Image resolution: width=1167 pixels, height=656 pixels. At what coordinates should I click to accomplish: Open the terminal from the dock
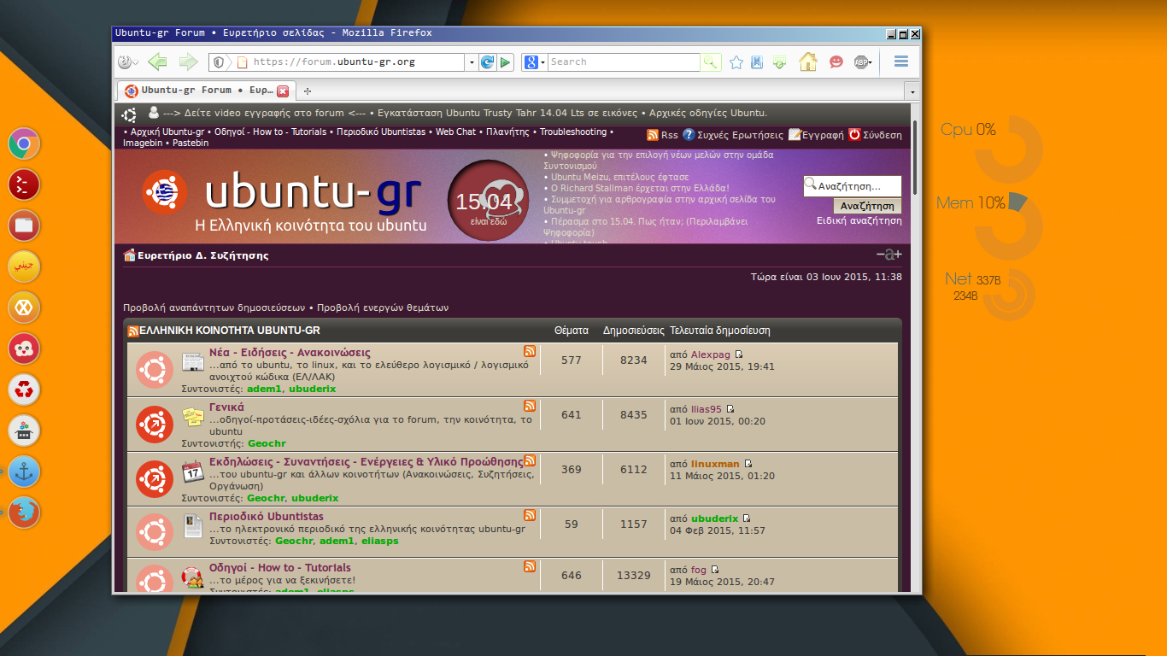pos(24,184)
